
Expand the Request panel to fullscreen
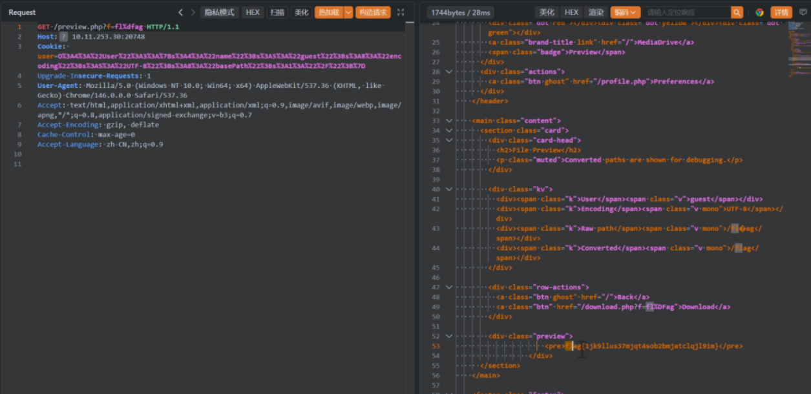tap(401, 12)
